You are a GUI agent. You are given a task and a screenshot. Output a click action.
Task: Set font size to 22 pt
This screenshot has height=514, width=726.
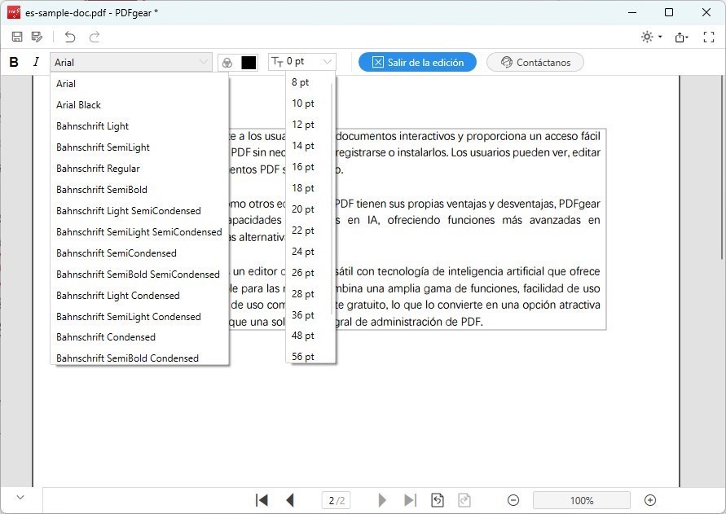point(308,231)
